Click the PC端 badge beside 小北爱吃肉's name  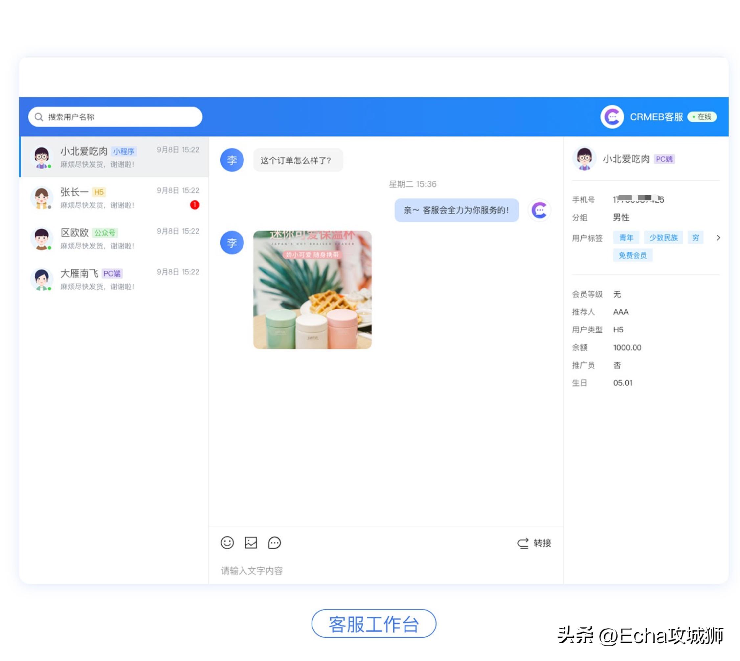click(x=665, y=159)
